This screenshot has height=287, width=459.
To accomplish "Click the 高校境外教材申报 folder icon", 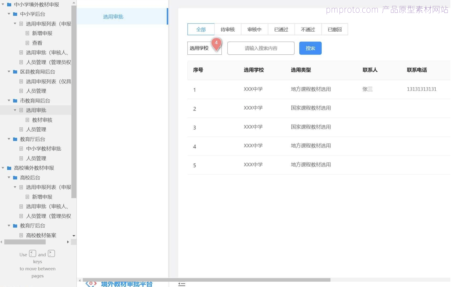I will point(9,168).
